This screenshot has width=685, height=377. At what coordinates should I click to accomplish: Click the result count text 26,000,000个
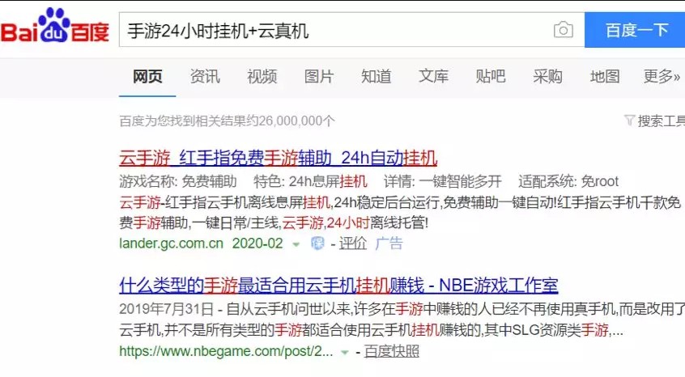point(296,121)
